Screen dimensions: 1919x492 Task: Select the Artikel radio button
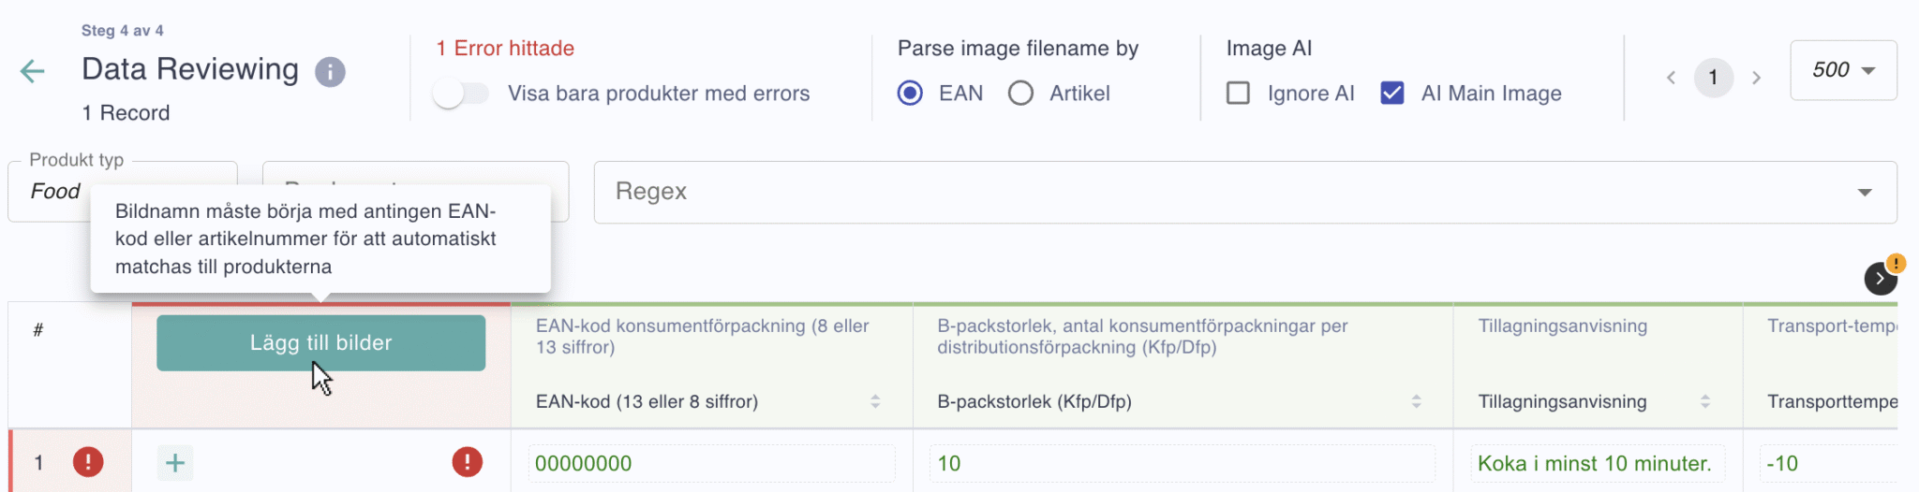[1020, 94]
